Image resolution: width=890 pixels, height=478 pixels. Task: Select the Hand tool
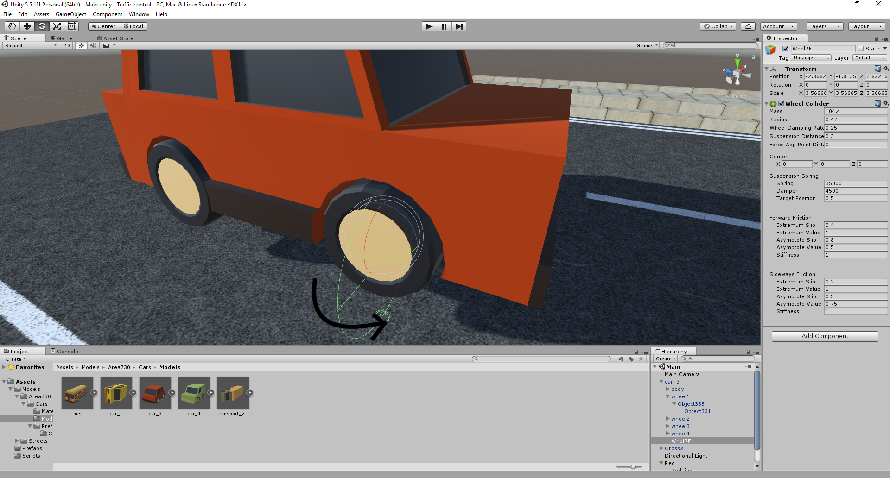pos(12,26)
